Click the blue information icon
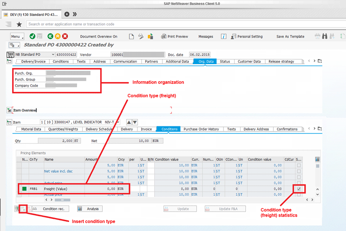This screenshot has height=231, width=346. click(223, 36)
